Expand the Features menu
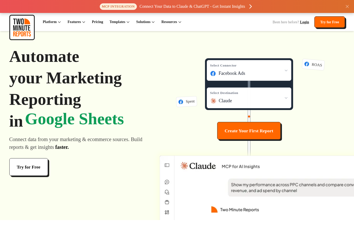This screenshot has height=233, width=354. (76, 22)
